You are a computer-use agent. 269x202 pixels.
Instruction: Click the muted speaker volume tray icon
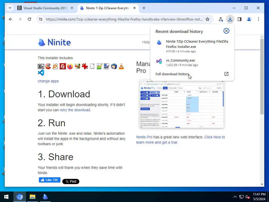pos(247,197)
